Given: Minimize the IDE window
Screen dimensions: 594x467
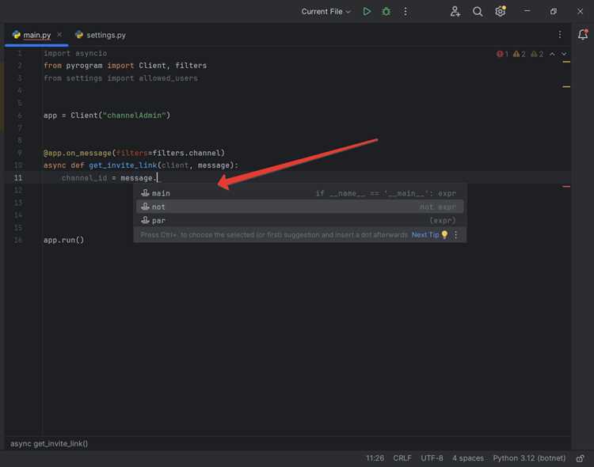Looking at the screenshot, I should (527, 11).
